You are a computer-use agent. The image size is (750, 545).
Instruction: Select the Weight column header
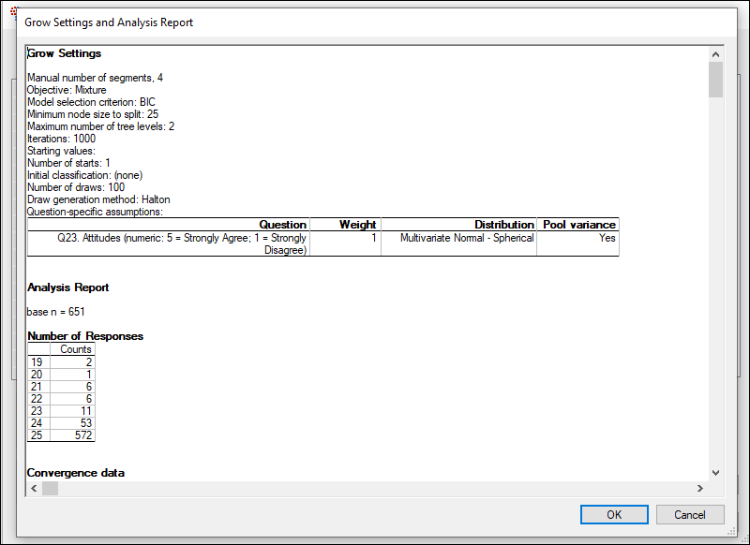pyautogui.click(x=345, y=225)
